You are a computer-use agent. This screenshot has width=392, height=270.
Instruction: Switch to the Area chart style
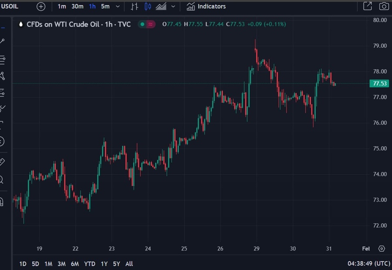tap(161, 7)
